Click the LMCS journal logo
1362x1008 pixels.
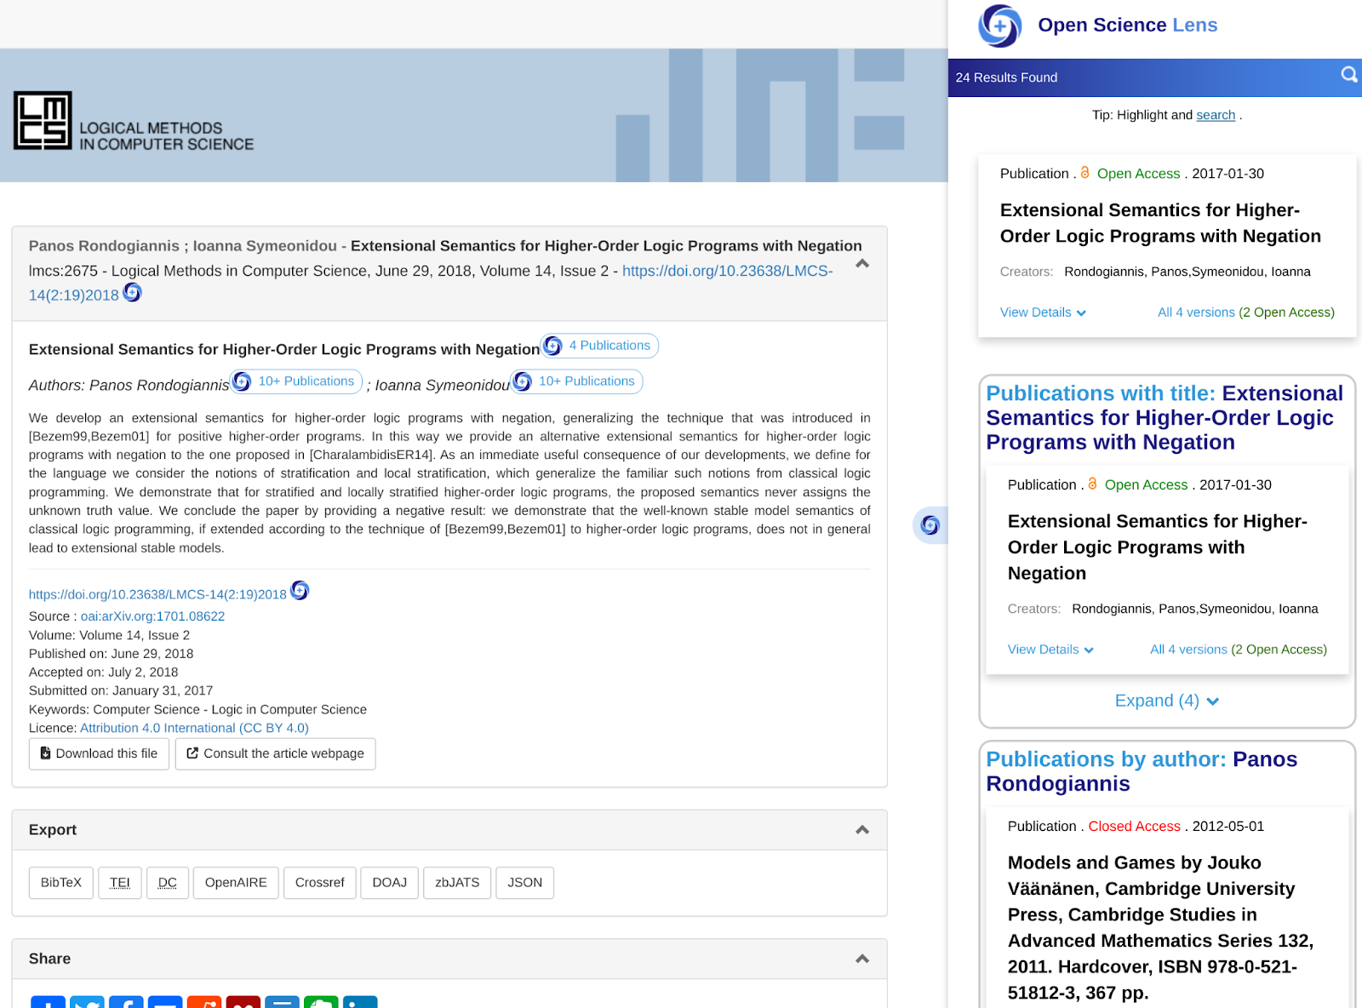click(x=134, y=121)
